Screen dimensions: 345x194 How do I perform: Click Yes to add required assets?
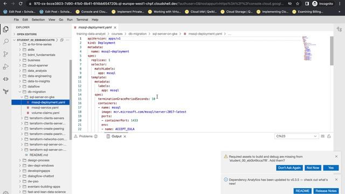click(x=331, y=168)
